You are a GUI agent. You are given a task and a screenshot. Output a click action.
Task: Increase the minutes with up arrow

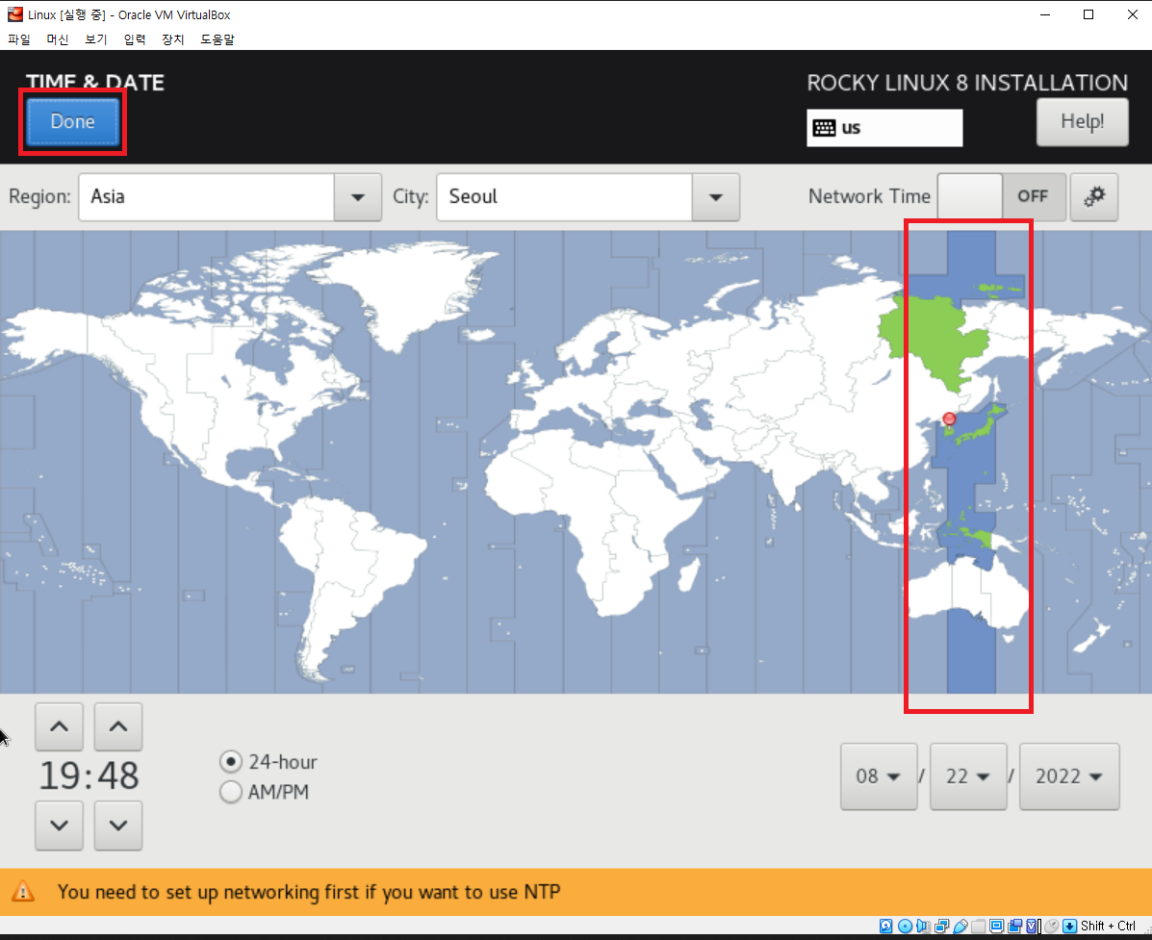(x=118, y=726)
